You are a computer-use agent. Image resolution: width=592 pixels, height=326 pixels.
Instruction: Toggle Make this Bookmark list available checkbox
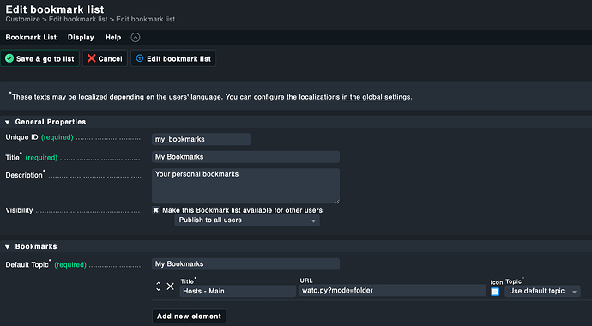point(155,210)
